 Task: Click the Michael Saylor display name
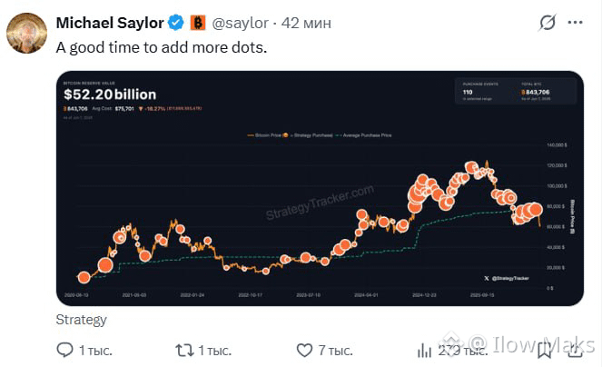(x=110, y=23)
